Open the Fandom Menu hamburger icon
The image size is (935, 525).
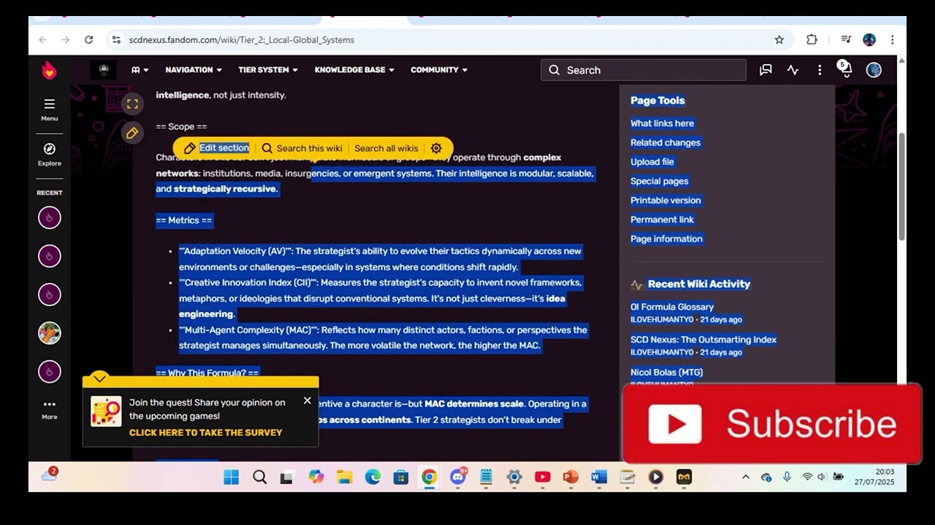[49, 109]
